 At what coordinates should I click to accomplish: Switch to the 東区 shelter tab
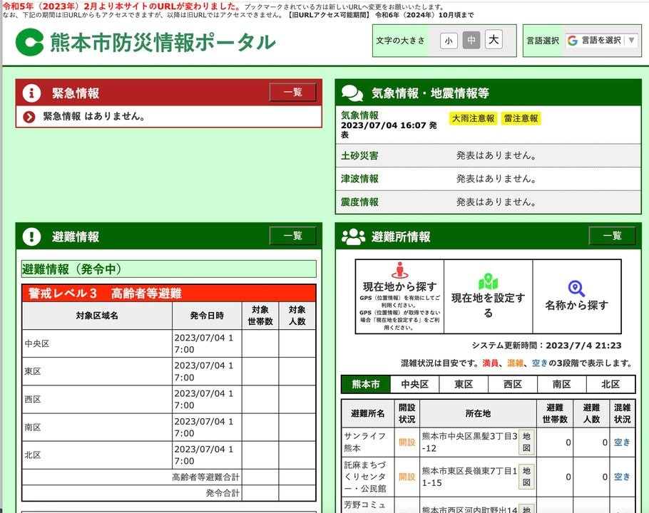coord(464,385)
